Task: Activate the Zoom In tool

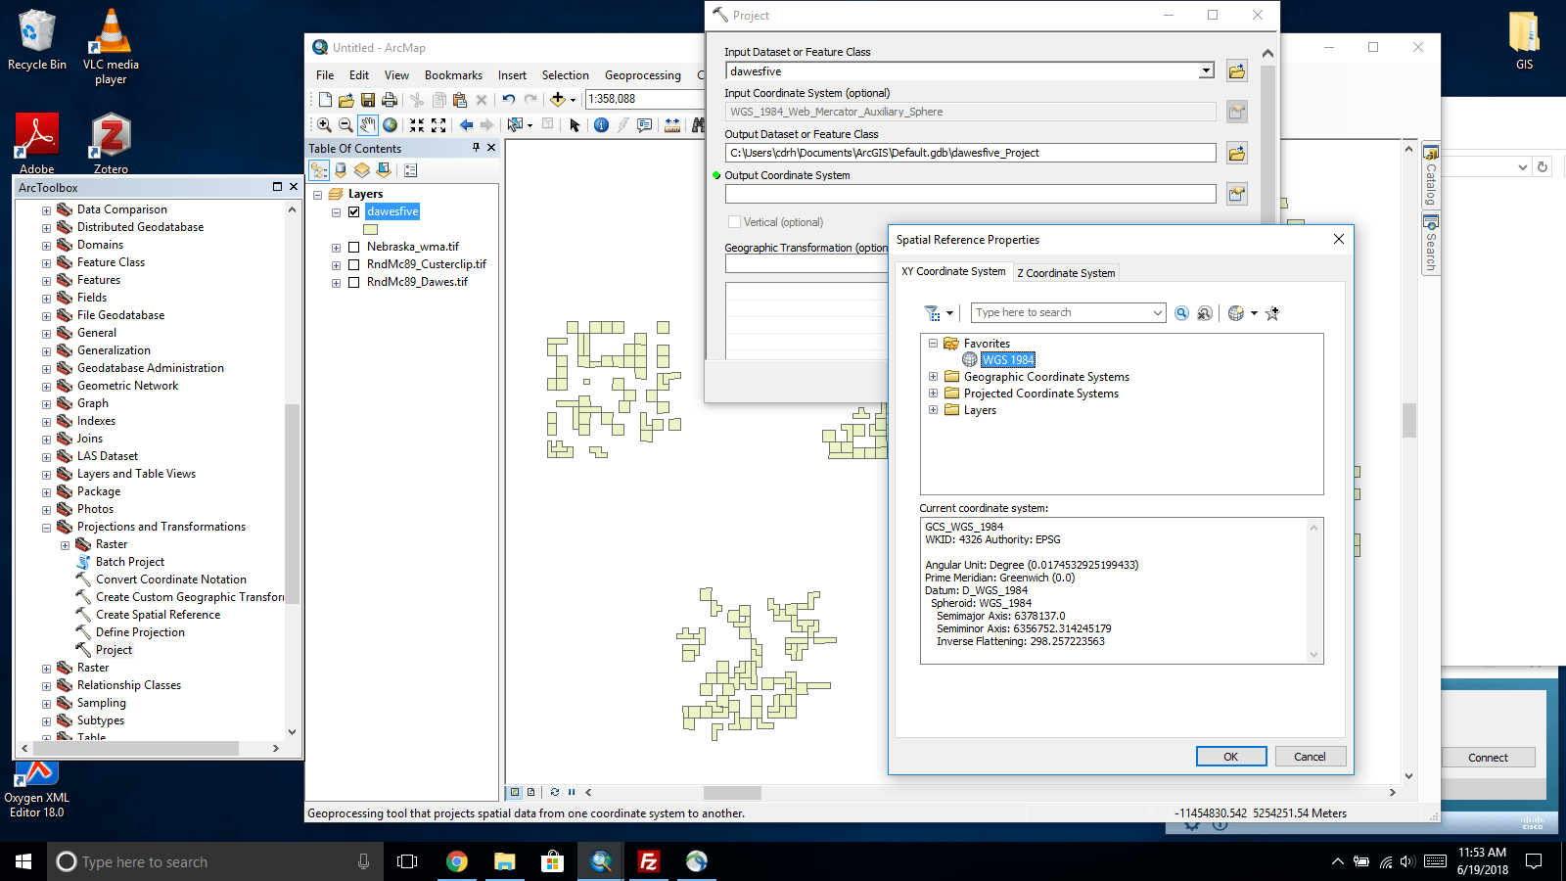Action: coord(324,125)
